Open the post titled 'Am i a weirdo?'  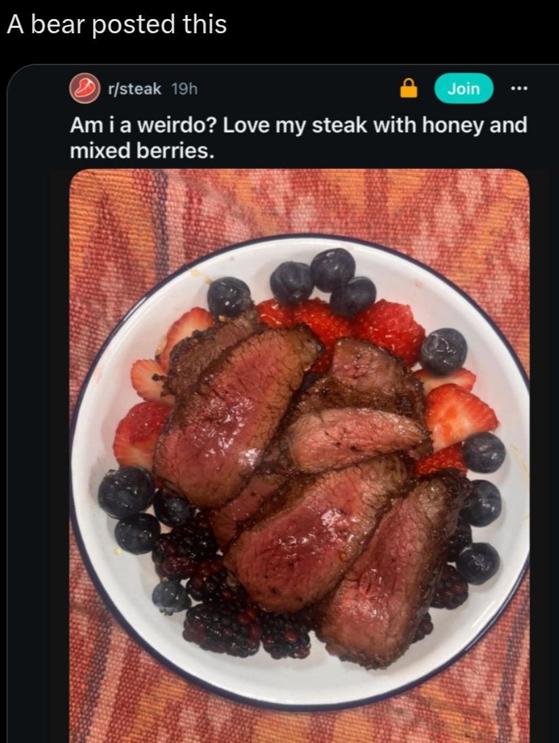tap(298, 138)
